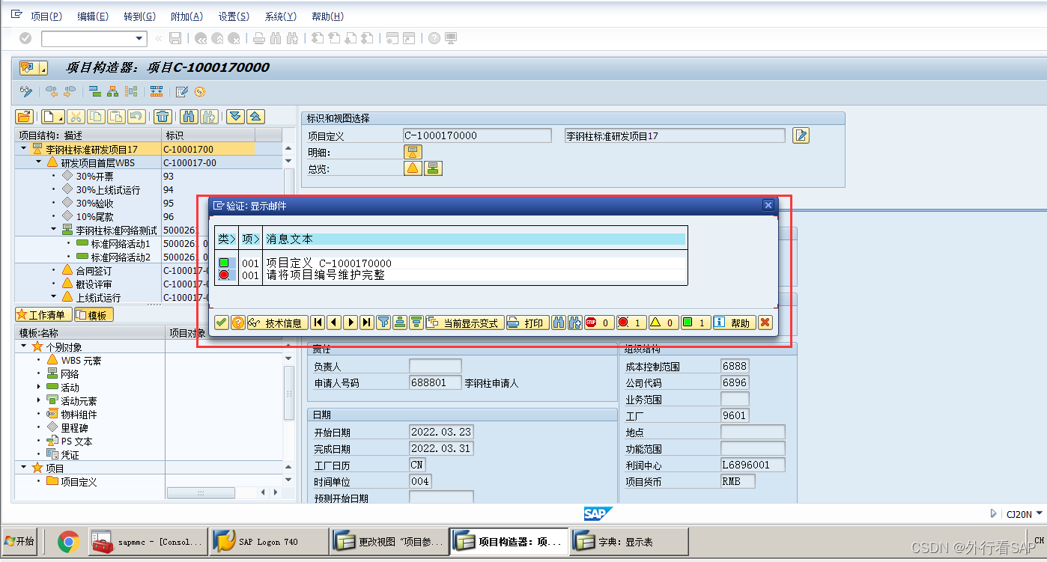This screenshot has width=1047, height=562.
Task: Click the filter funnel icon in dialog
Action: (x=383, y=323)
